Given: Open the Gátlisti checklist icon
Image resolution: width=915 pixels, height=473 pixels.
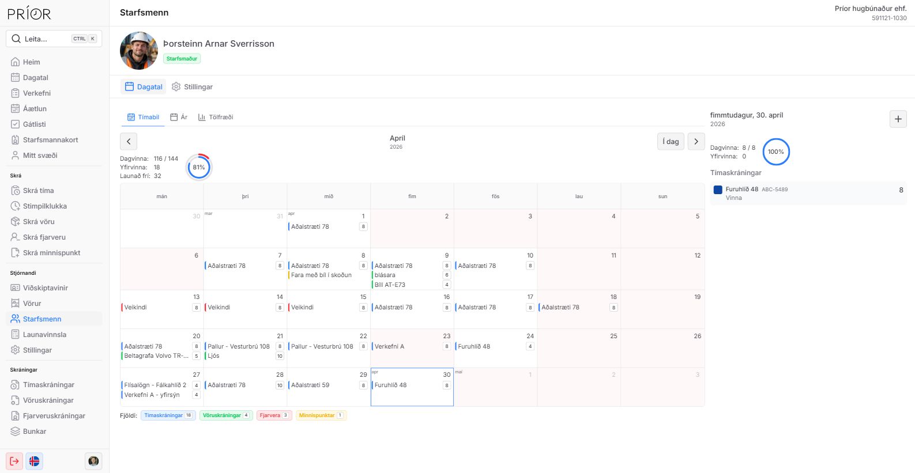Looking at the screenshot, I should click(x=16, y=124).
